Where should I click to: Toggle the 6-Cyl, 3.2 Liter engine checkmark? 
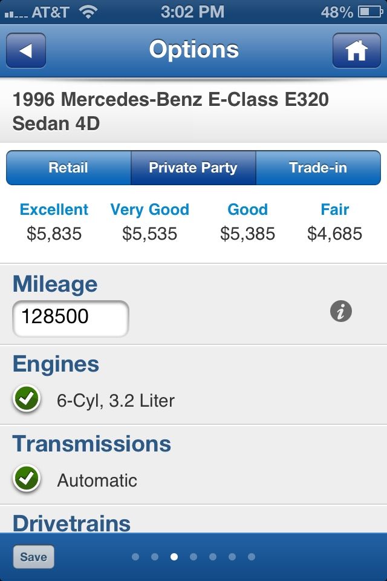[27, 399]
